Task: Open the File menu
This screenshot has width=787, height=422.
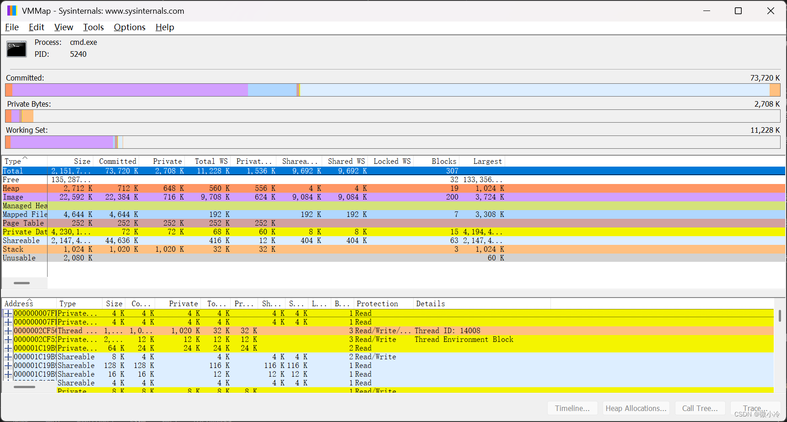Action: [x=11, y=27]
